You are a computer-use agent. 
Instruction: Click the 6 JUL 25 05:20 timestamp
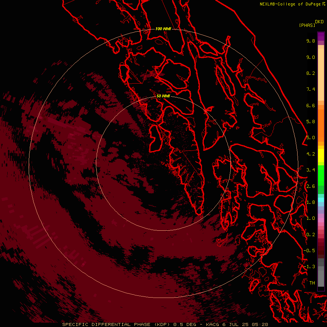[x=245, y=324]
